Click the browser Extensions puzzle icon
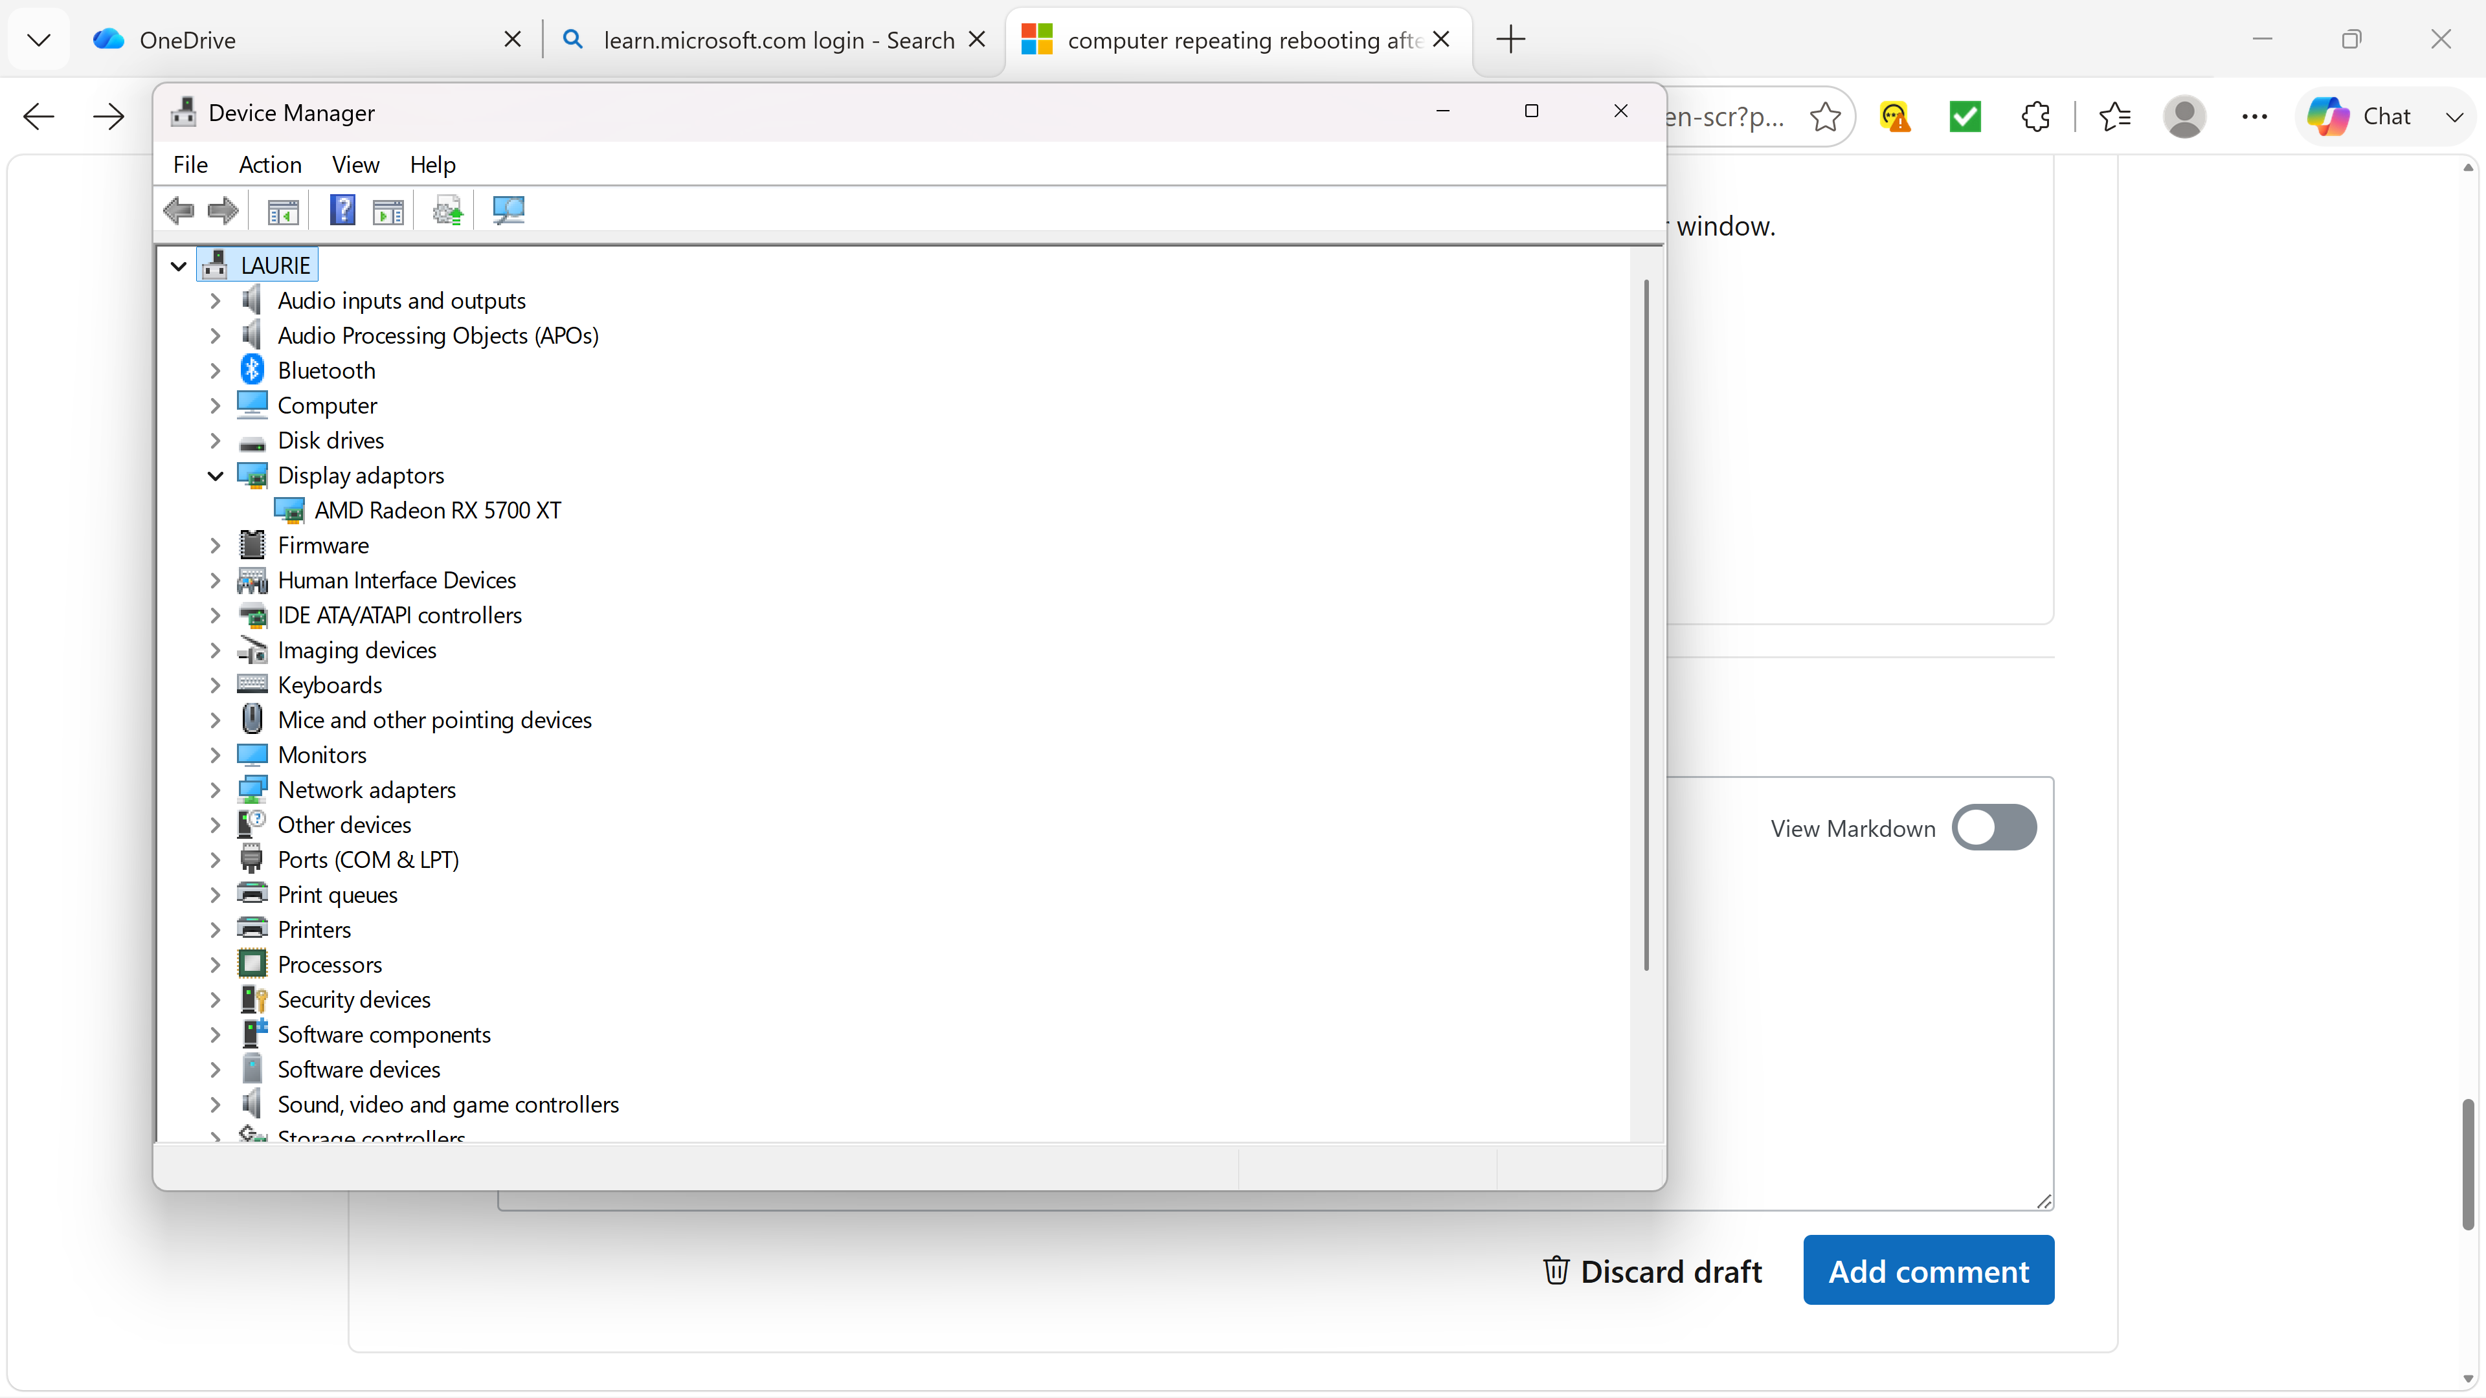The height and width of the screenshot is (1398, 2486). 2035,116
